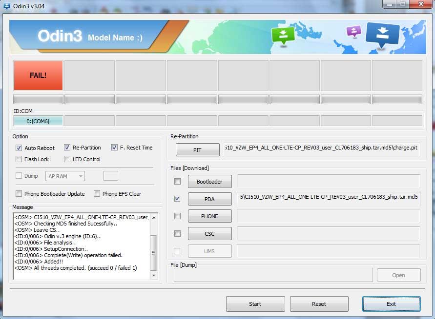Click the CSC file button

pyautogui.click(x=209, y=233)
